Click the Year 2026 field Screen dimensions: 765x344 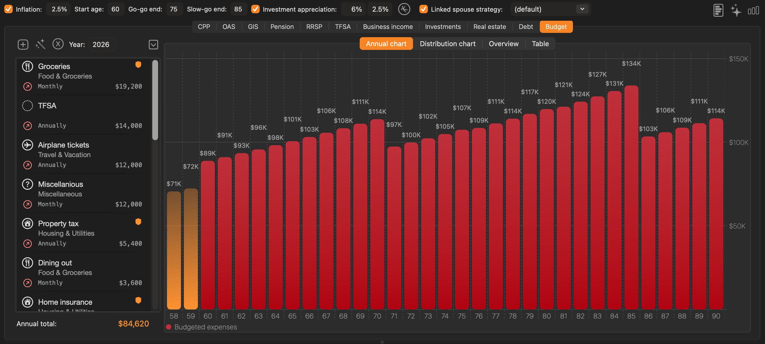click(x=102, y=45)
